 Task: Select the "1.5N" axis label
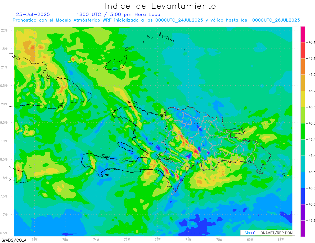[4, 49]
